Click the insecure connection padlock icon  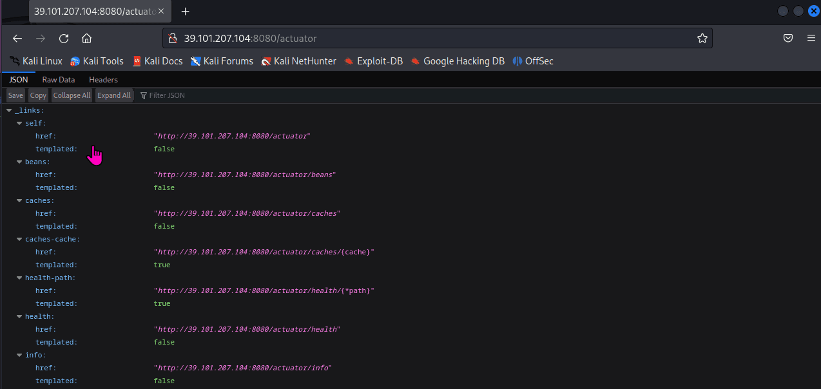(x=172, y=38)
